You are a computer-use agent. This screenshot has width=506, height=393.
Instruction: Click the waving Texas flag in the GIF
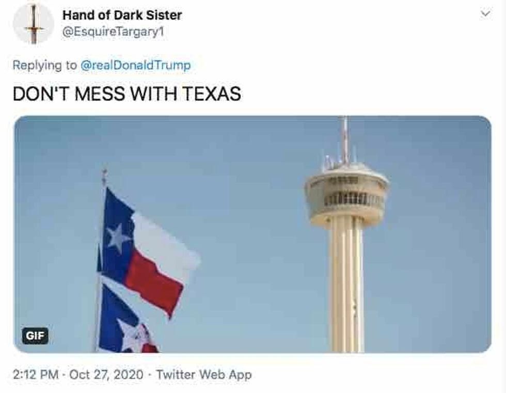coord(149,251)
